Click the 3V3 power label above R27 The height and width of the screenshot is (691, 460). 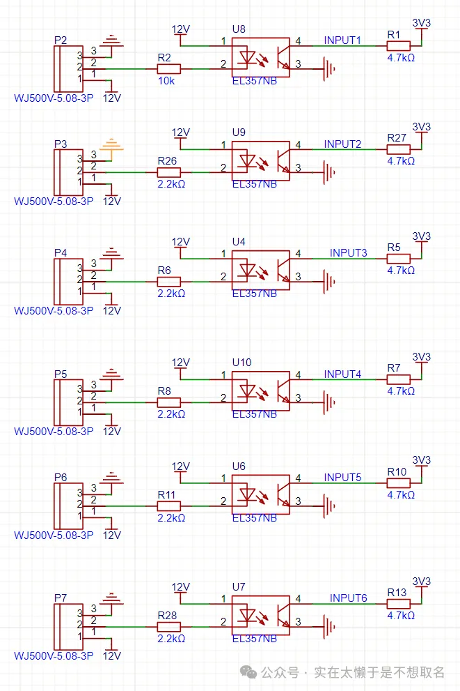coord(422,126)
